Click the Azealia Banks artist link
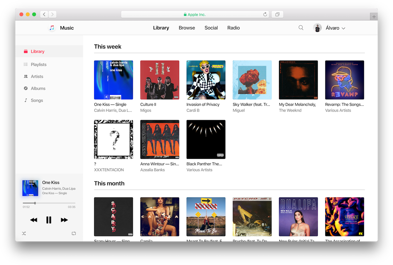393x265 pixels. tap(153, 170)
